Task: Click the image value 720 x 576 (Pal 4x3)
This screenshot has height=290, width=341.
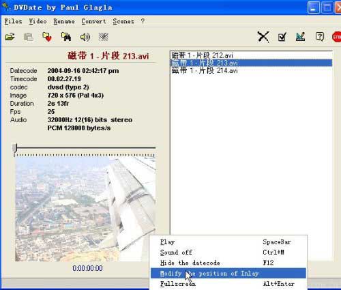Action: tap(76, 96)
